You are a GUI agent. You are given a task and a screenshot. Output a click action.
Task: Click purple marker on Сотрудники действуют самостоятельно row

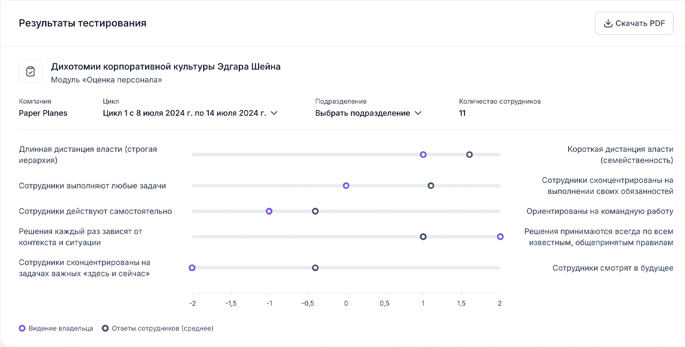[269, 211]
